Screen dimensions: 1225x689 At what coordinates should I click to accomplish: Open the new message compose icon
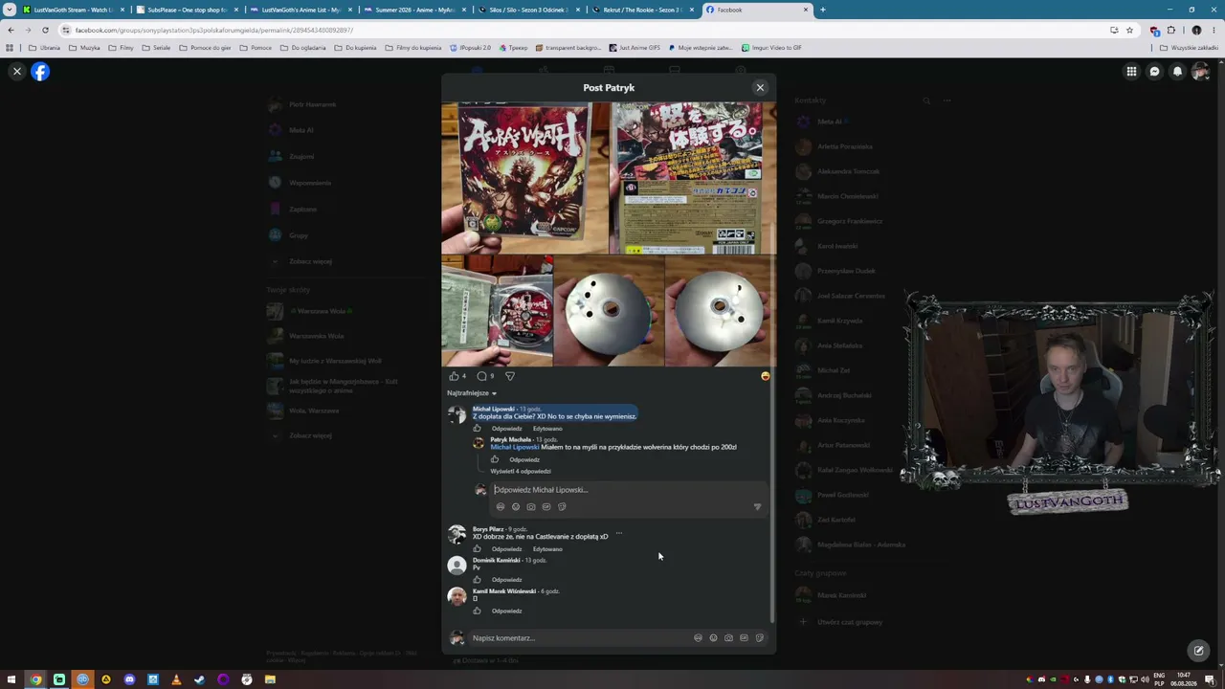point(1198,651)
